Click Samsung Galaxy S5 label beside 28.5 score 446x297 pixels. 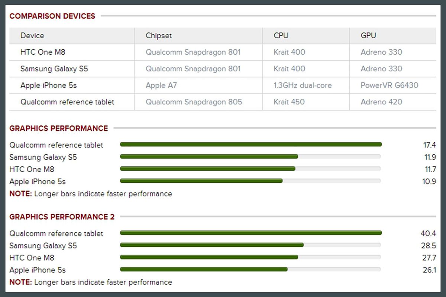[43, 246]
